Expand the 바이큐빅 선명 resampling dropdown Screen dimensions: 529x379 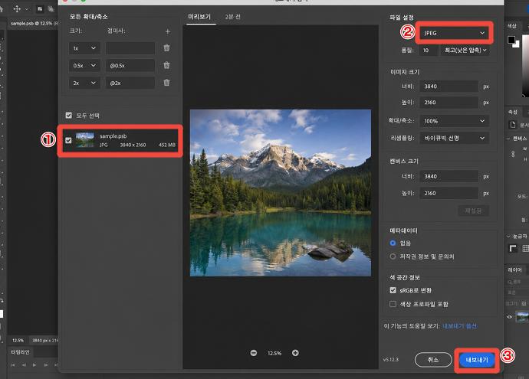(x=454, y=138)
